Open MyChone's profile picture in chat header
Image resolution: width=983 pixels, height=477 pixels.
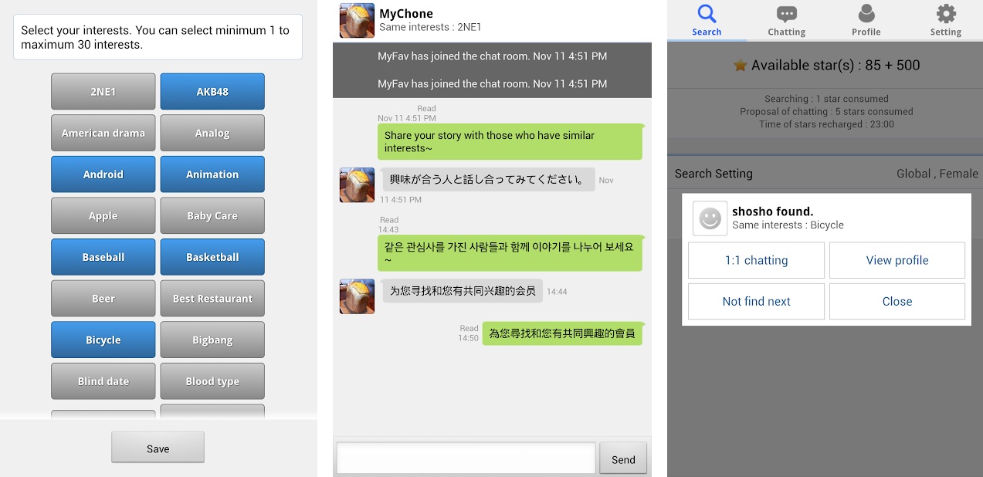click(356, 20)
